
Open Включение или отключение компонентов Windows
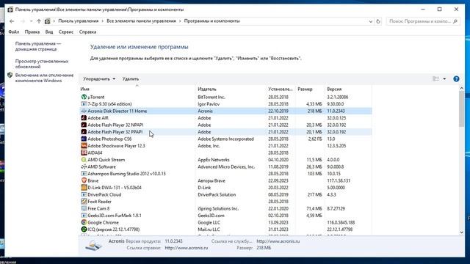pos(44,78)
